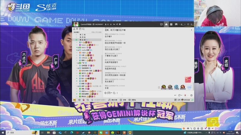Open the audio equalizer sliders icon
Viewport: 241px width, 135px height.
click(x=88, y=100)
